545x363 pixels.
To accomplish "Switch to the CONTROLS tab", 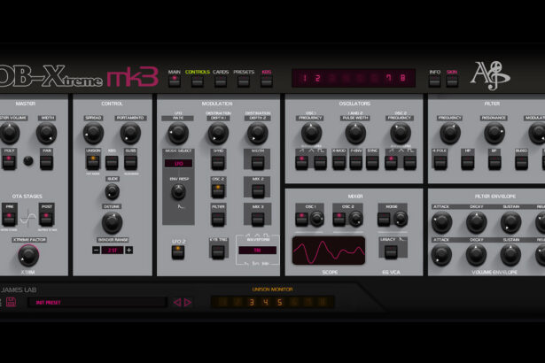I will pos(198,81).
